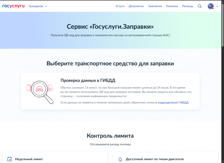Screen dimensions: 224x163
Task: Go to Заявления section
Action: click(x=155, y=6)
